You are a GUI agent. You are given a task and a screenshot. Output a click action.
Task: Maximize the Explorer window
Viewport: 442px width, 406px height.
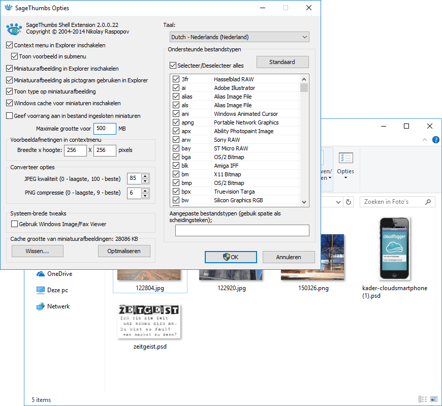click(406, 126)
